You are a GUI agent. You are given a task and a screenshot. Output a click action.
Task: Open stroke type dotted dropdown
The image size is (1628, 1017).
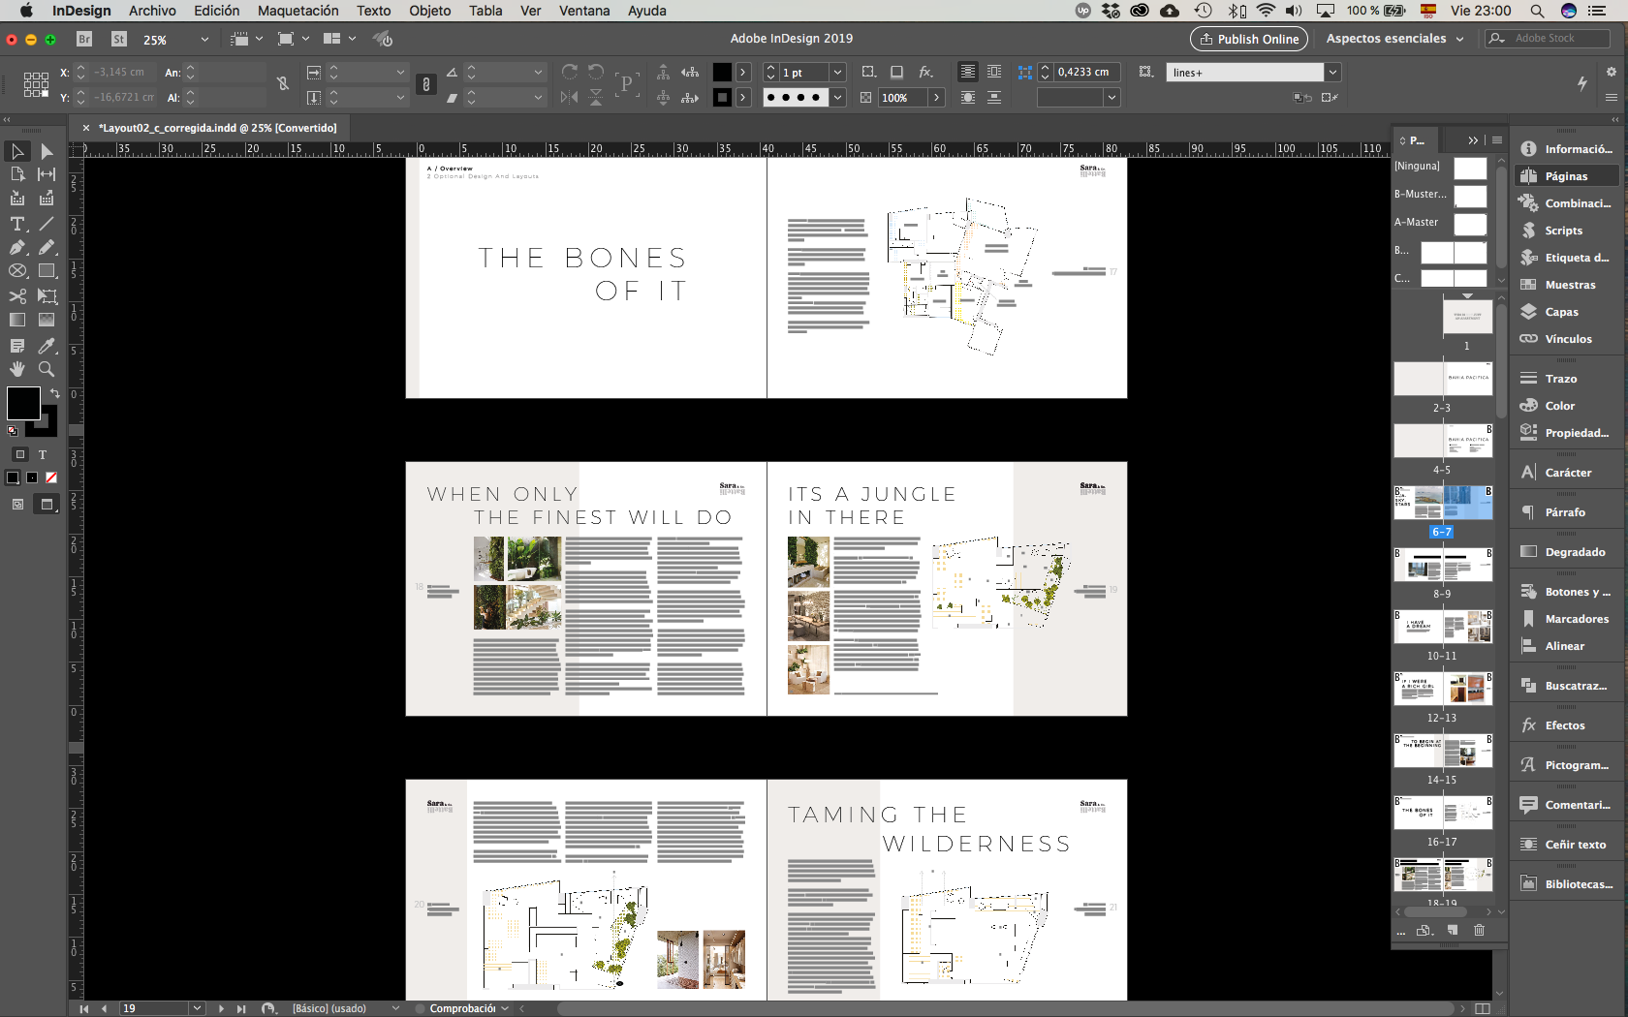837,98
